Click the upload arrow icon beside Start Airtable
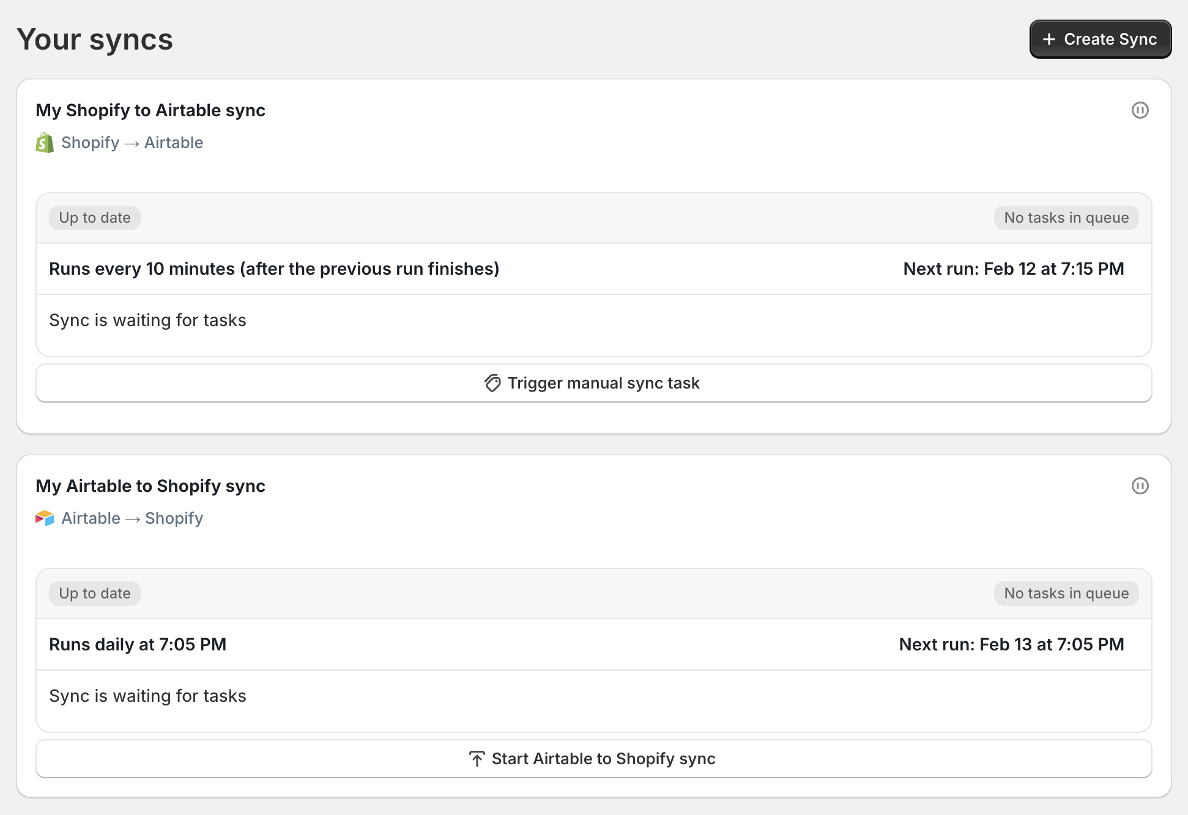This screenshot has width=1188, height=815. (x=477, y=759)
